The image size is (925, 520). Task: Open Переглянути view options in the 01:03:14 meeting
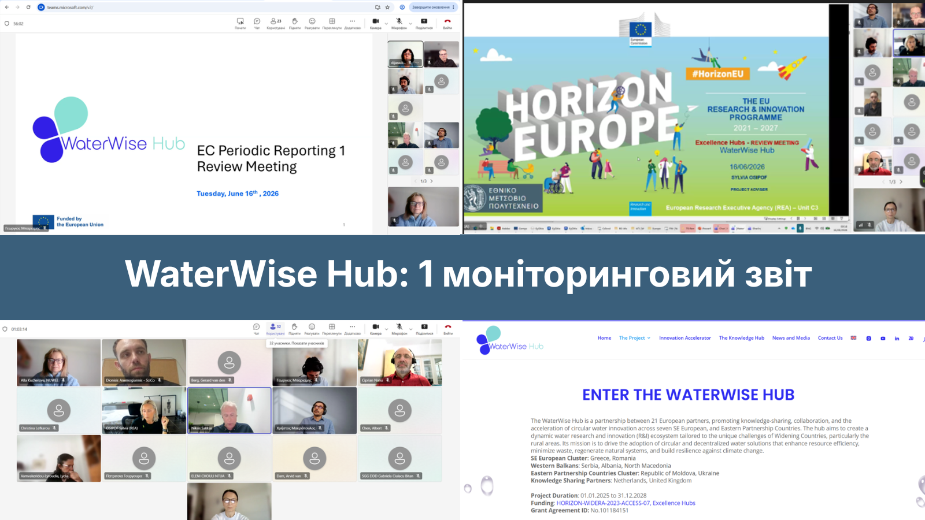(332, 329)
